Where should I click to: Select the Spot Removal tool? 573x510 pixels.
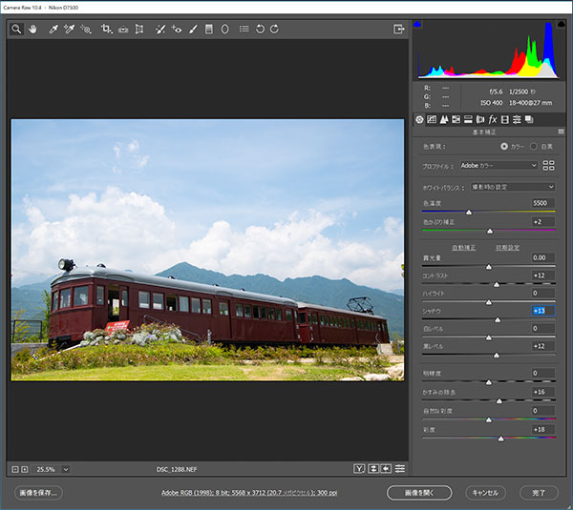coord(160,30)
